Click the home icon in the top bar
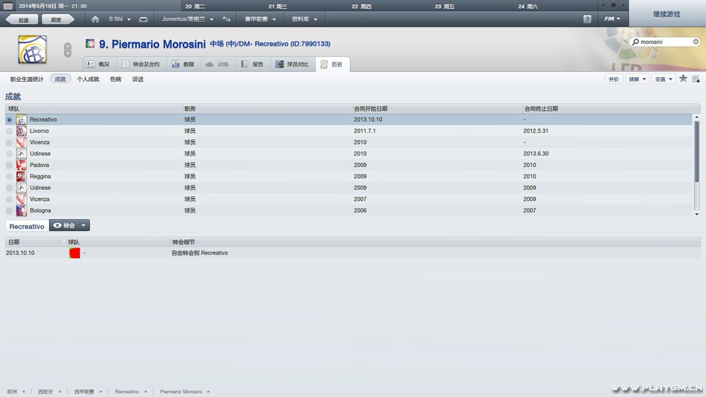Image resolution: width=706 pixels, height=397 pixels. tap(95, 19)
